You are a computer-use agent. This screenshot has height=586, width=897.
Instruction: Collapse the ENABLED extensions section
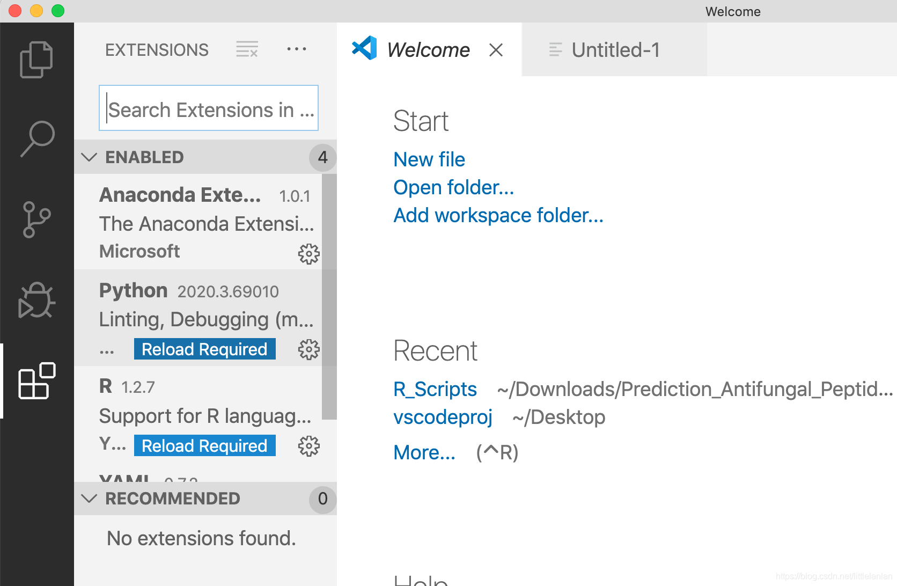(89, 157)
